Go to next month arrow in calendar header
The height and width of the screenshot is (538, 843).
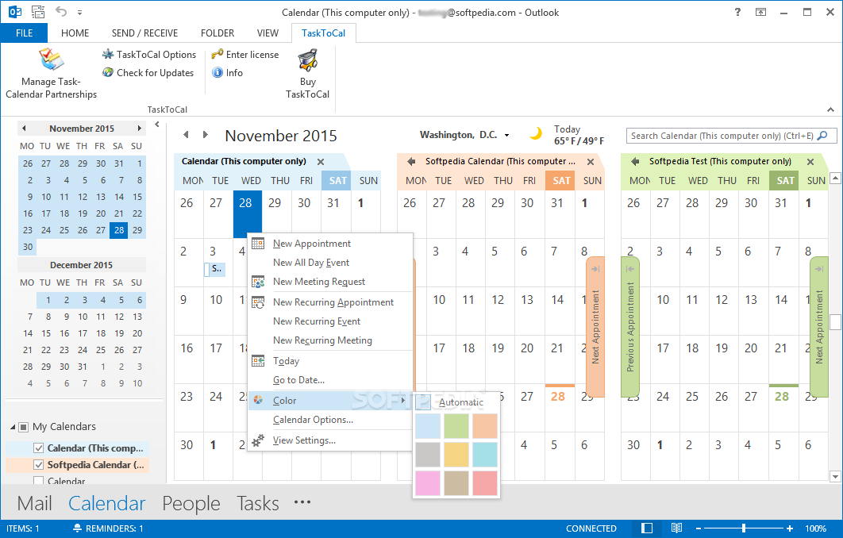[x=206, y=134]
